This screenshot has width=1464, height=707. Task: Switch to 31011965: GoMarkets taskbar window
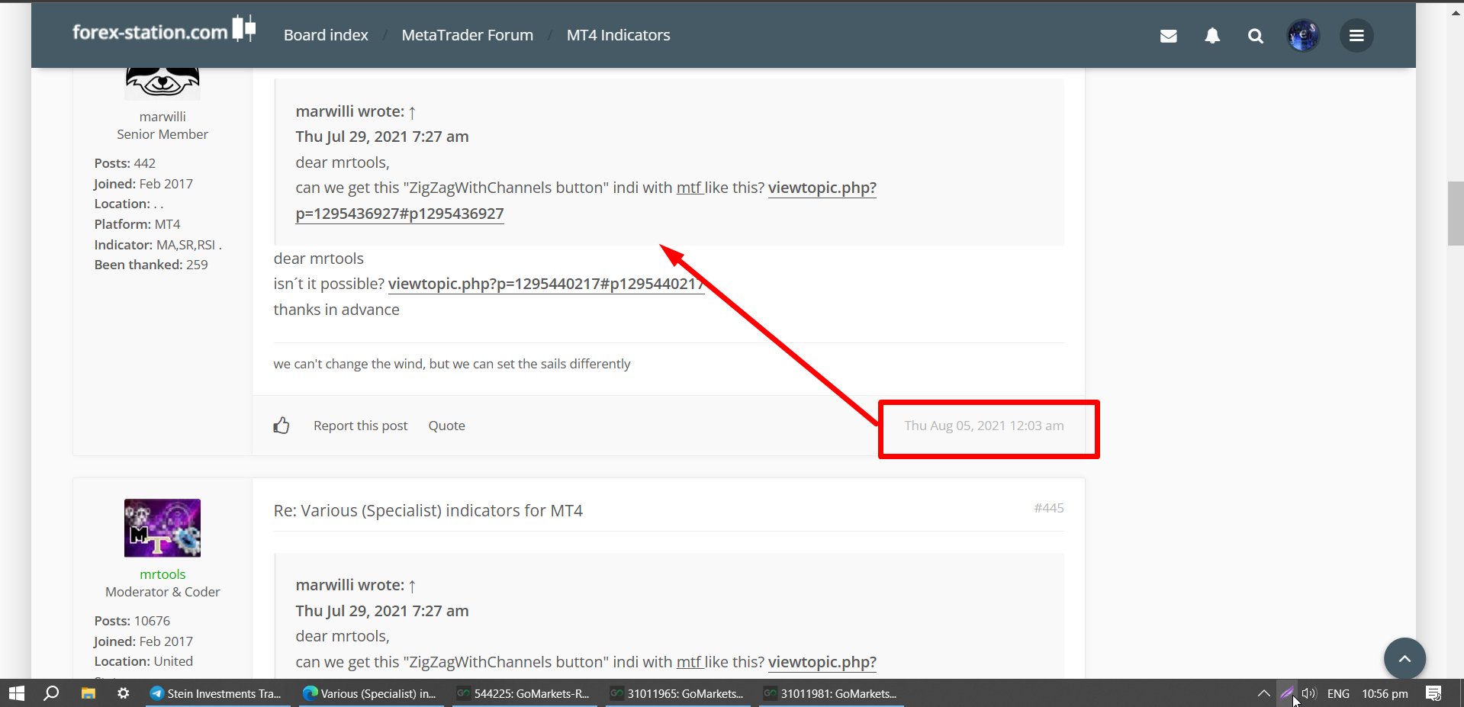pos(678,693)
